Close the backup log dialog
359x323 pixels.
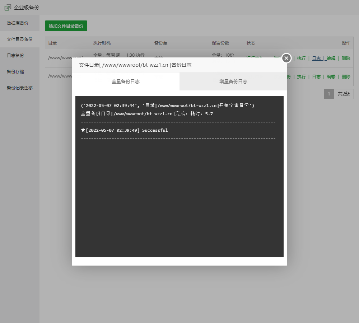tap(286, 58)
